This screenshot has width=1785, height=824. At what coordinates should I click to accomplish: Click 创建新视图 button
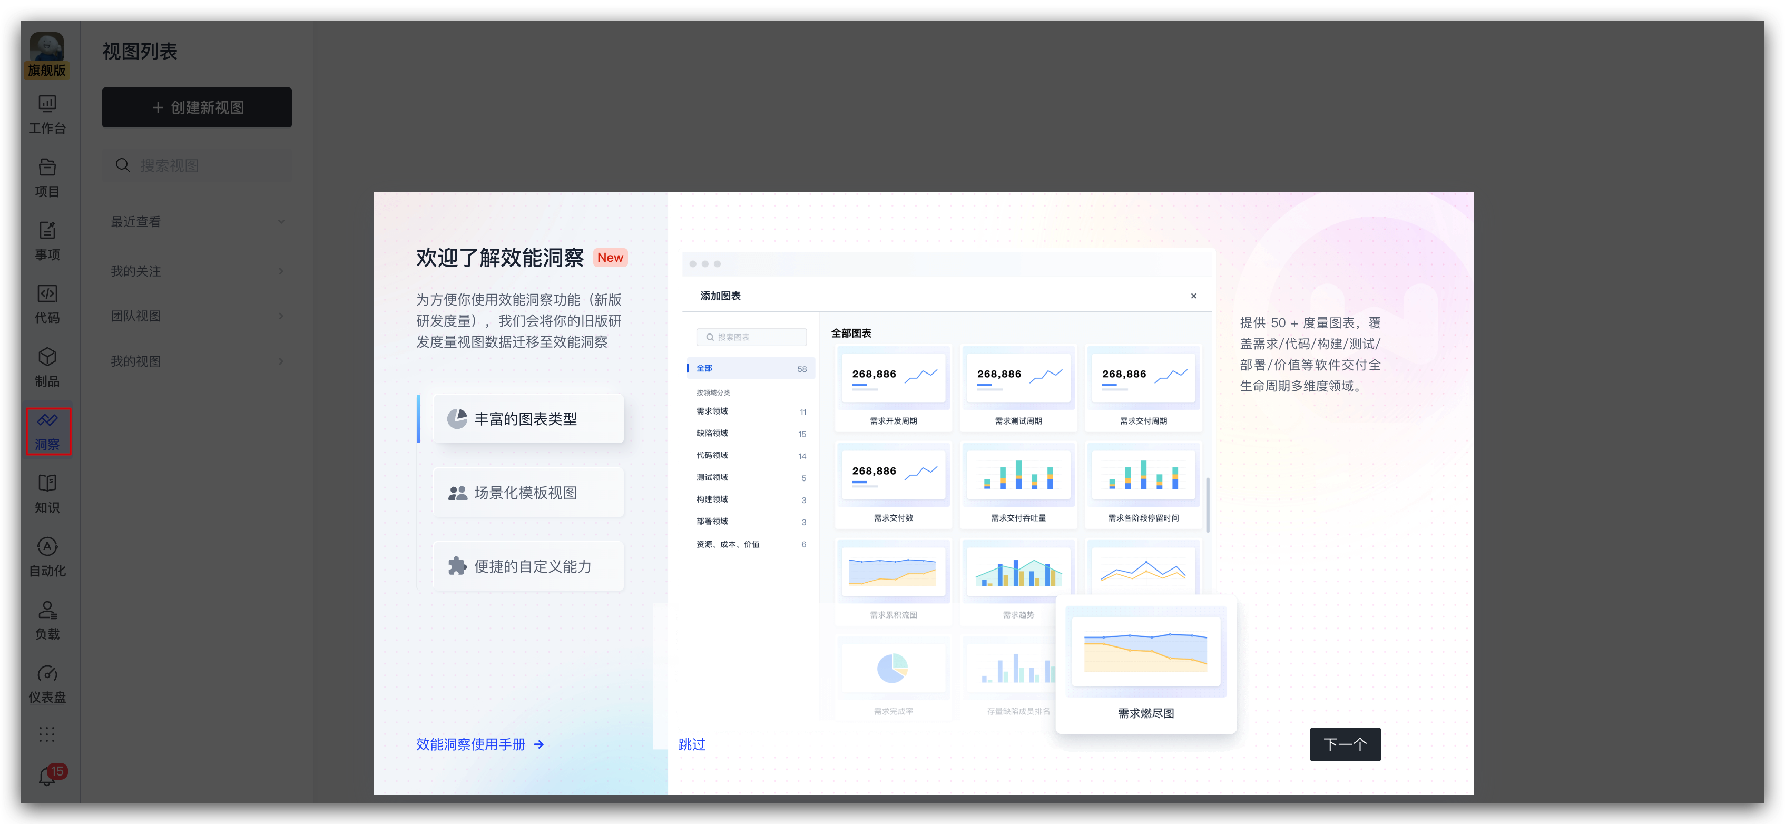pos(197,107)
